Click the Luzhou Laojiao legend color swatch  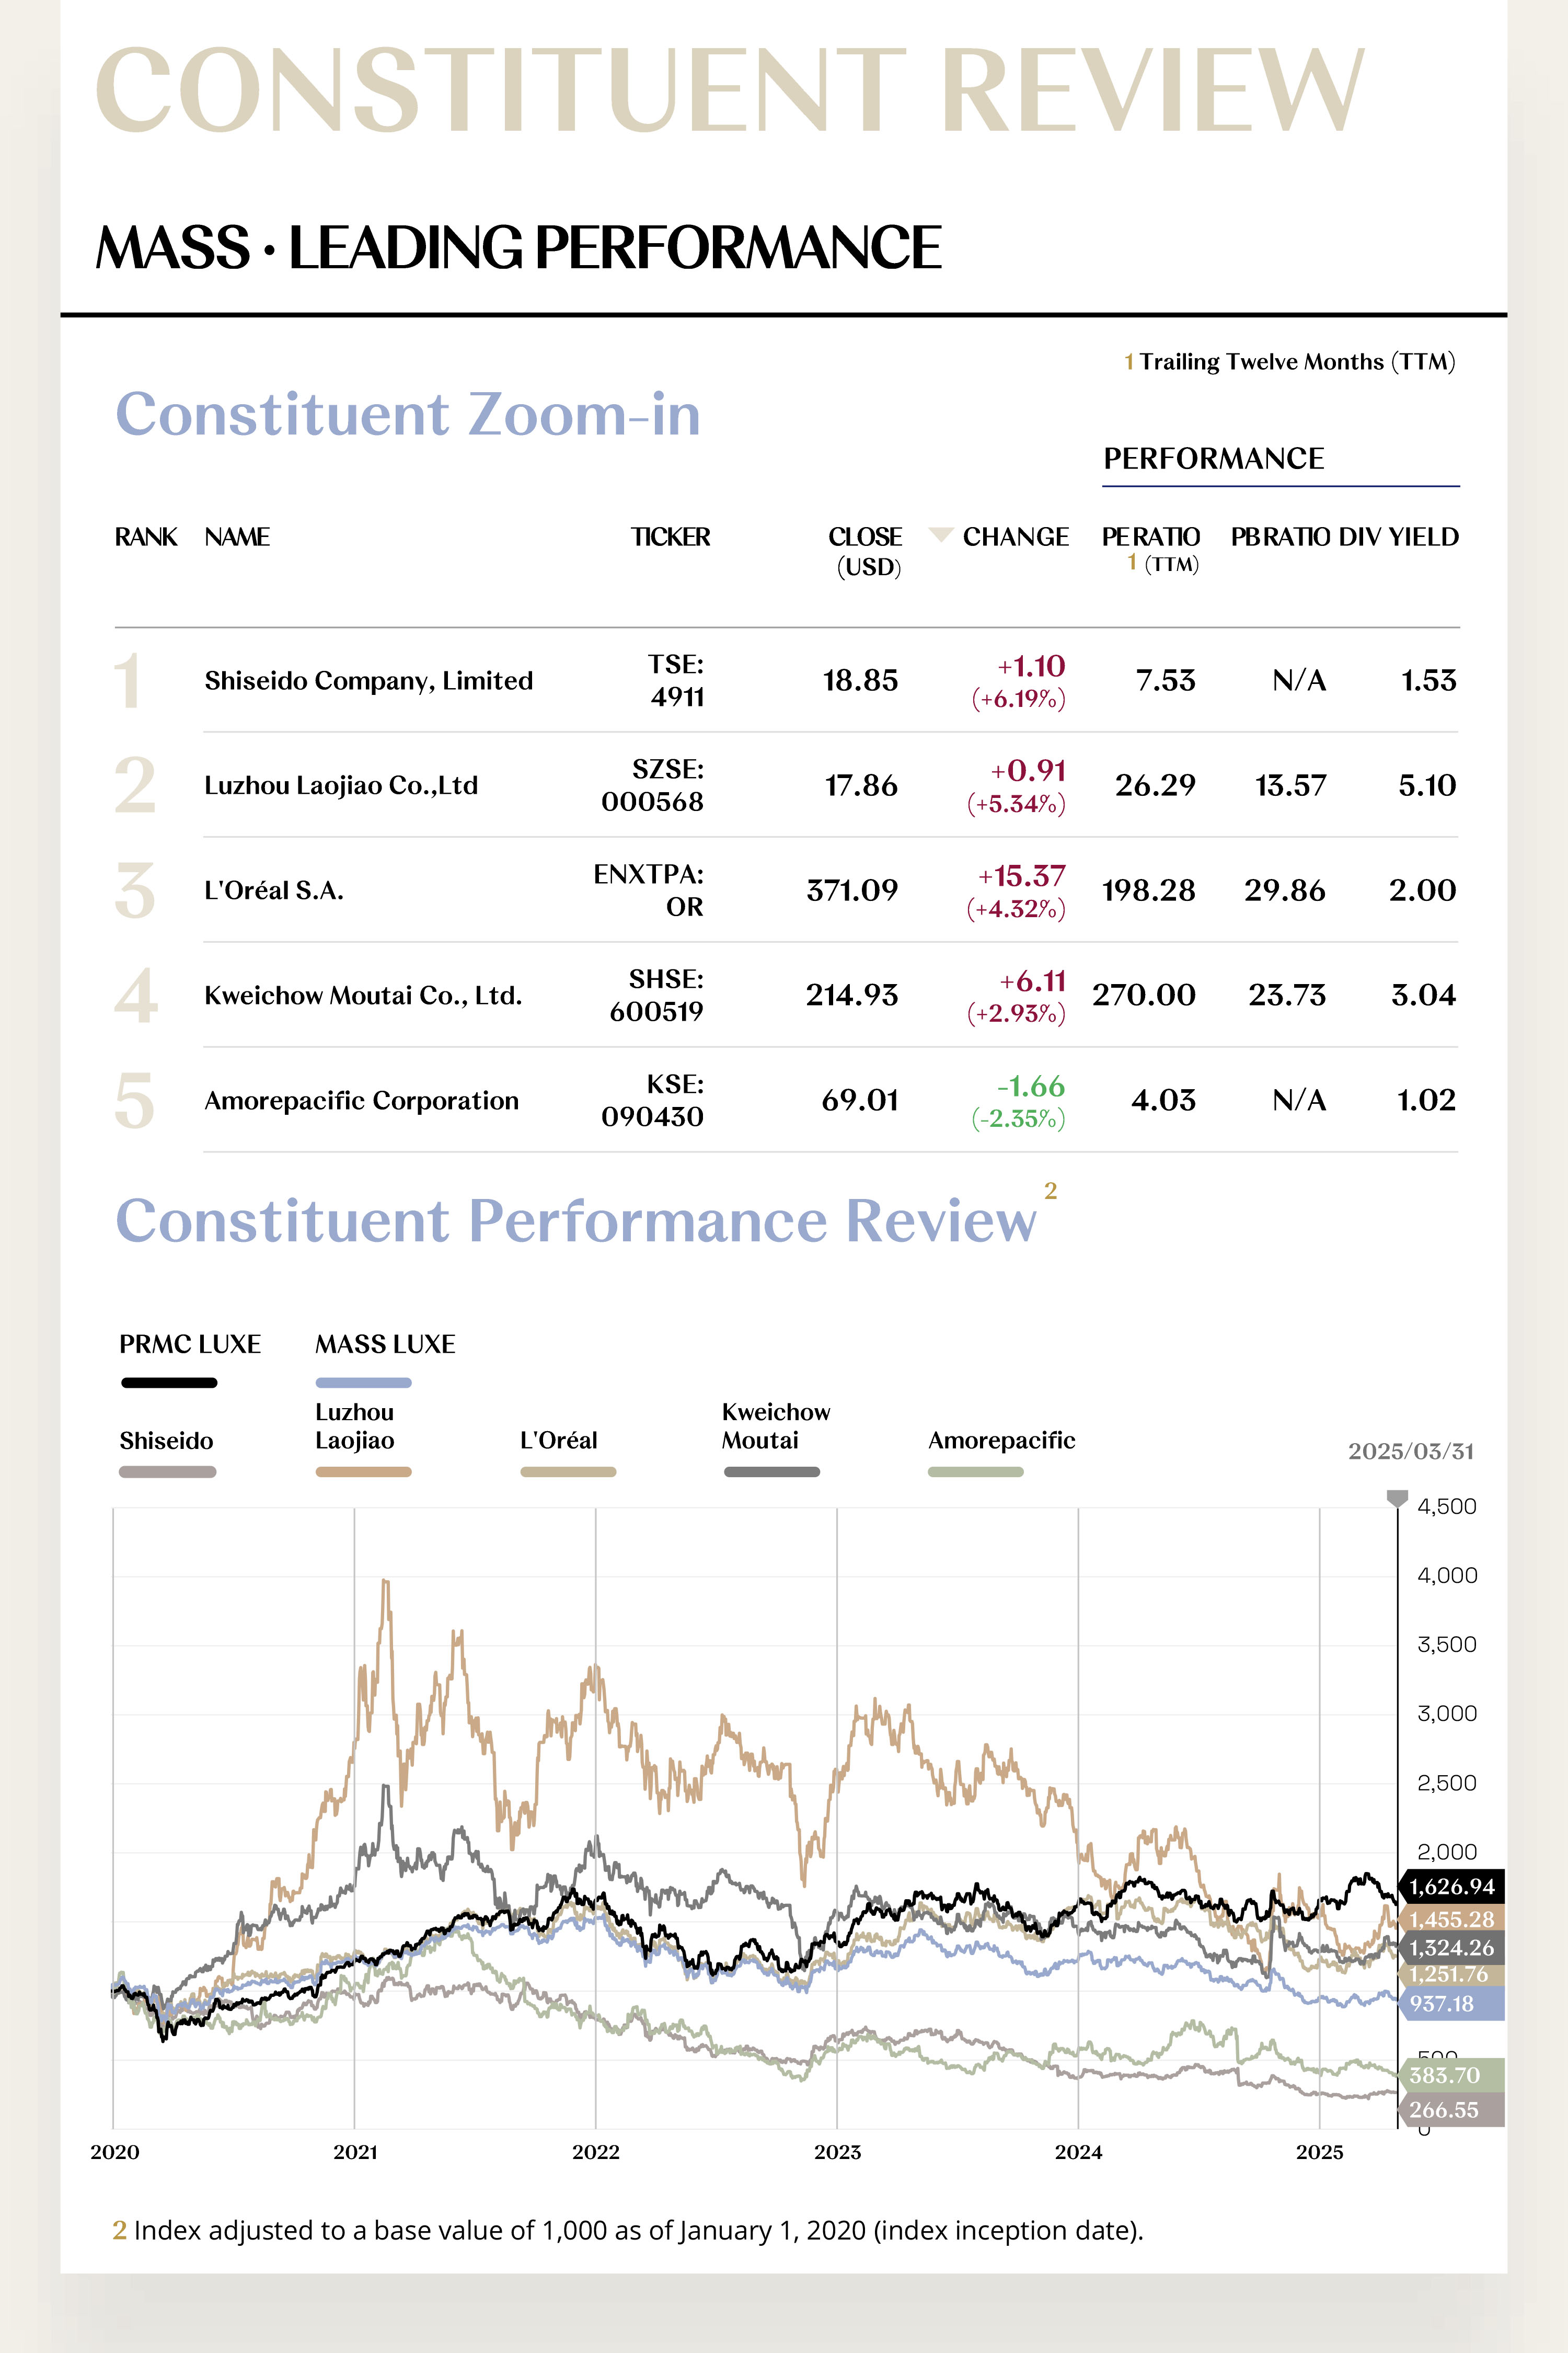pos(363,1471)
